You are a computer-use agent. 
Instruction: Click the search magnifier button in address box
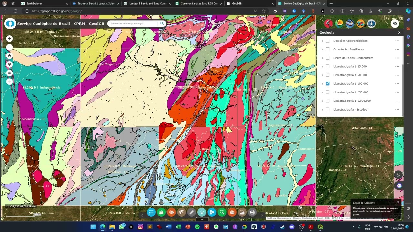[x=162, y=23]
